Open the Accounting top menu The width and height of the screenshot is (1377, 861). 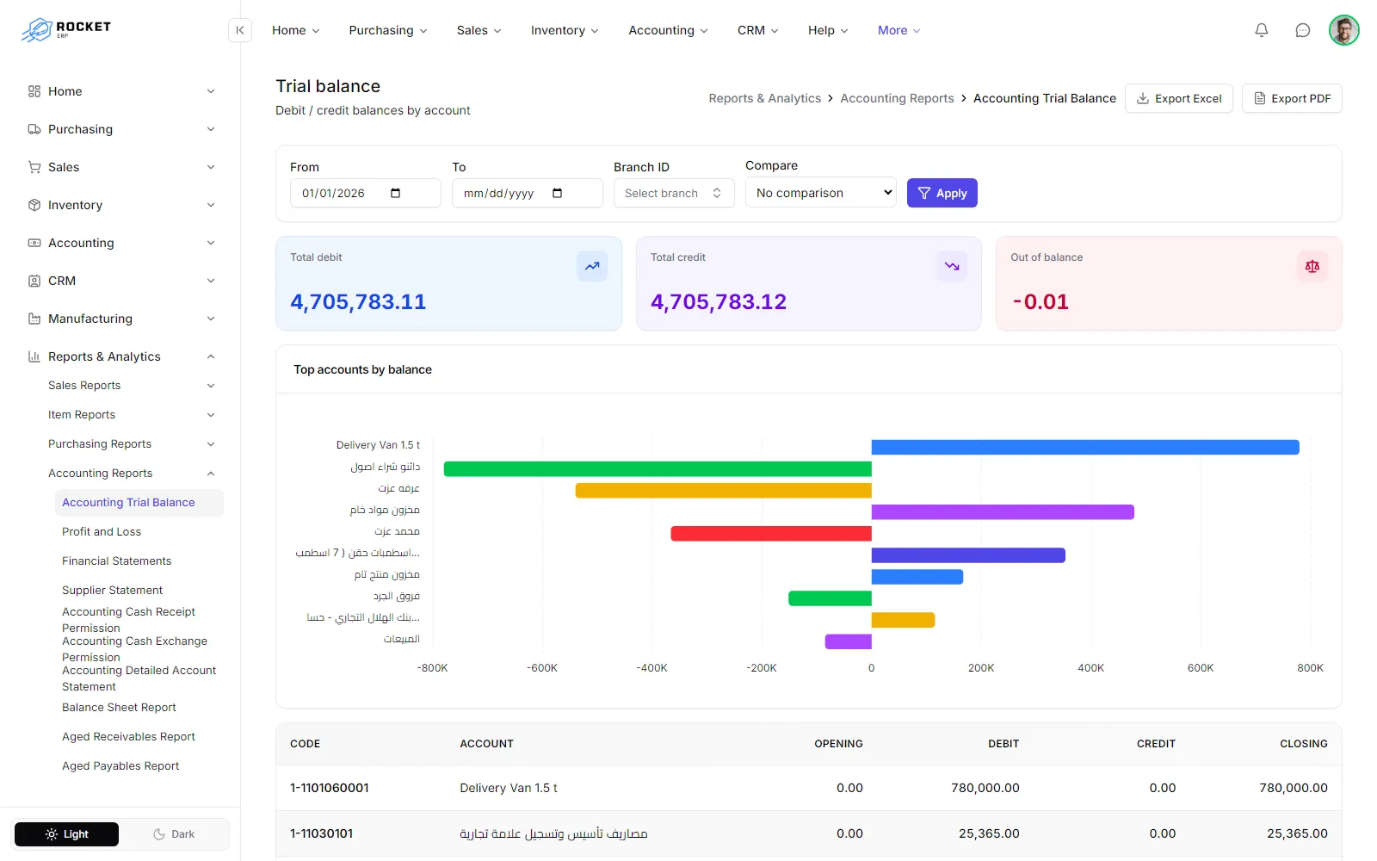(x=669, y=30)
